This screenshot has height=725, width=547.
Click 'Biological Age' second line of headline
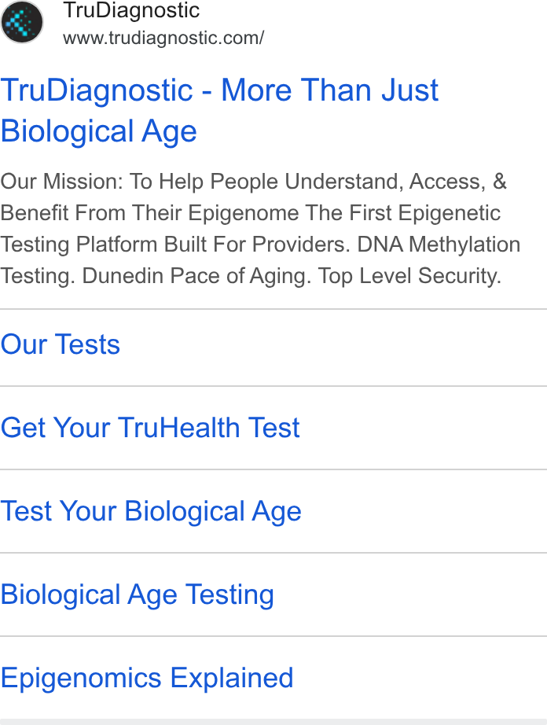click(x=99, y=131)
